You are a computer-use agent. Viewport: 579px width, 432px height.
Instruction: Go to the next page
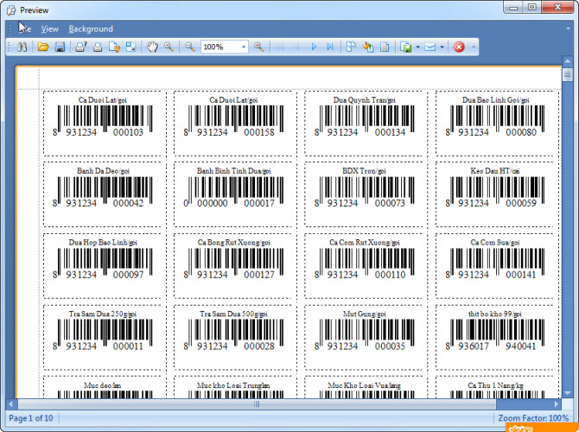pyautogui.click(x=315, y=47)
